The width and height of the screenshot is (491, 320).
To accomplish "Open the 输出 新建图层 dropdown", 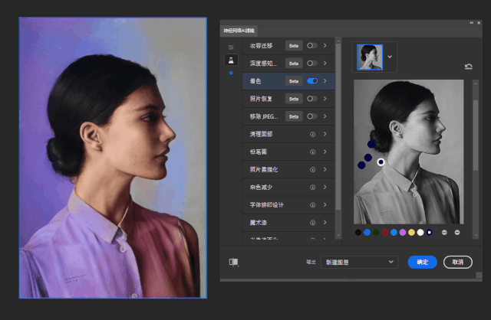I will (358, 262).
